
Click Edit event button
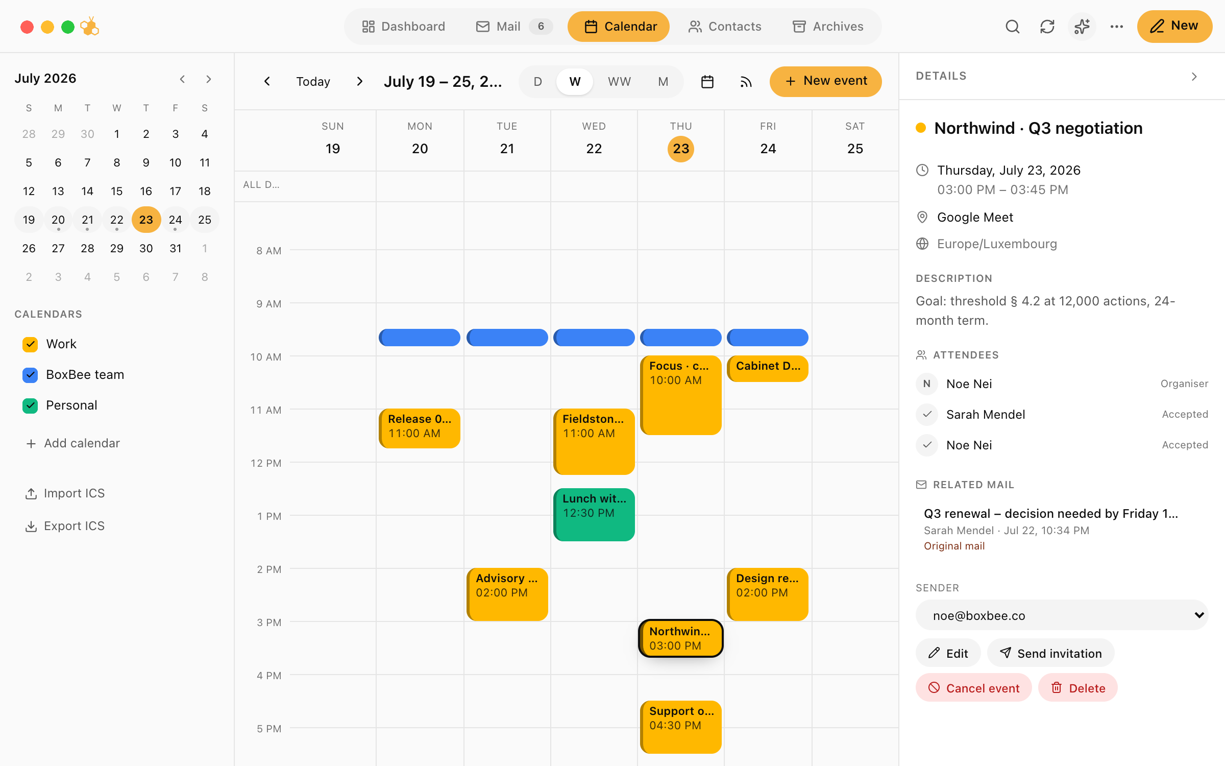coord(948,653)
